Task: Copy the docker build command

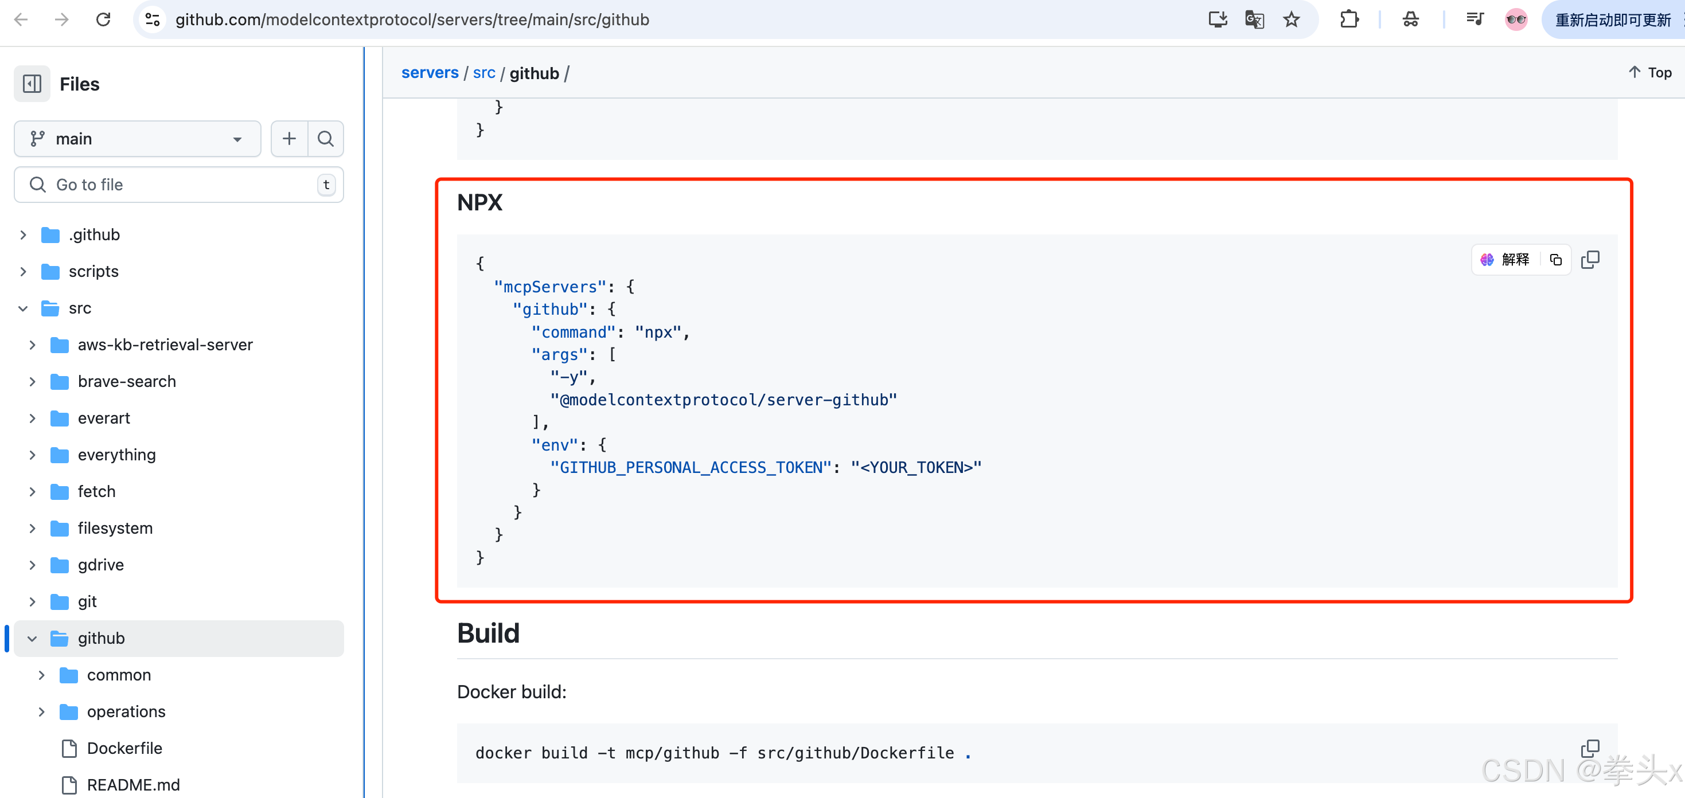Action: point(1589,748)
